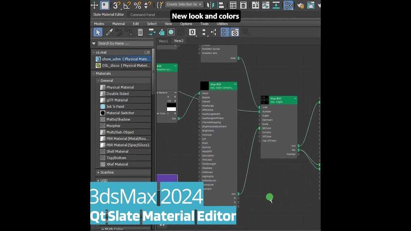Collapse the Map #20 OSL Digits node
This screenshot has width=411, height=231.
click(295, 98)
